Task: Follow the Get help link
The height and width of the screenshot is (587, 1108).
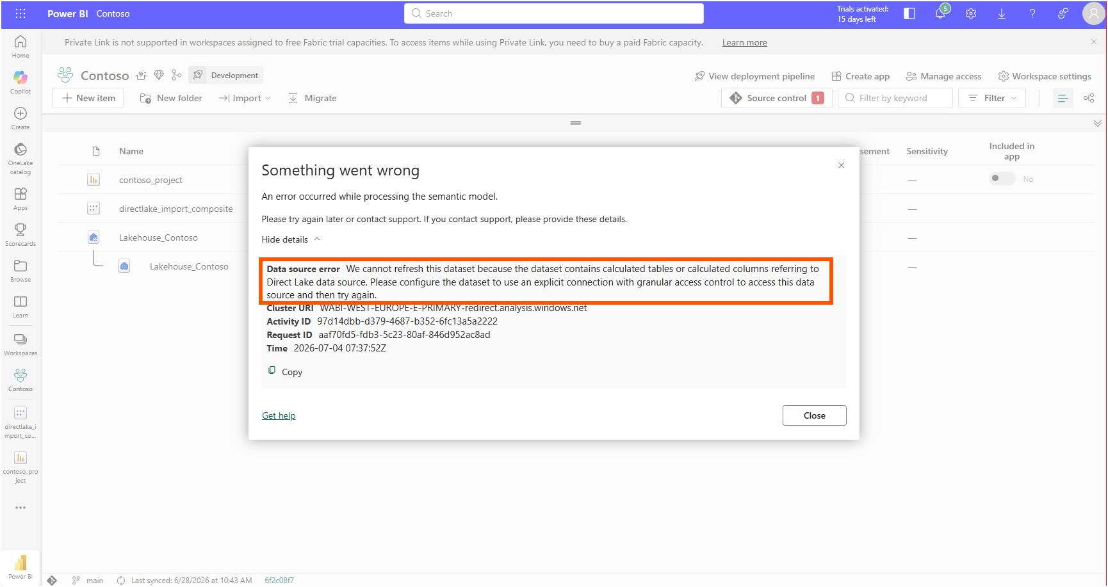Action: coord(279,415)
